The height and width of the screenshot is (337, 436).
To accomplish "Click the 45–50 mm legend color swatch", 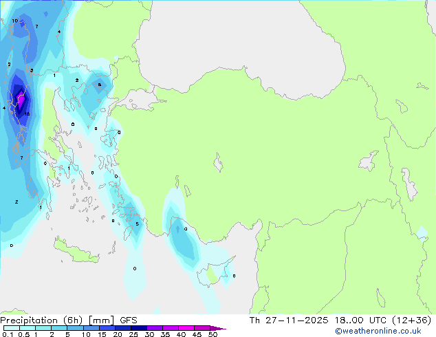I will pyautogui.click(x=202, y=328).
